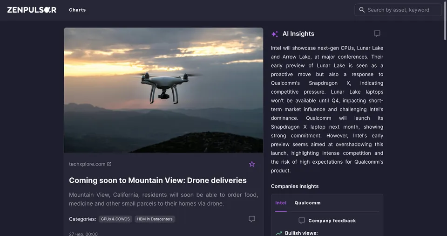Click the Bullish views label
This screenshot has width=447, height=236.
pyautogui.click(x=301, y=233)
